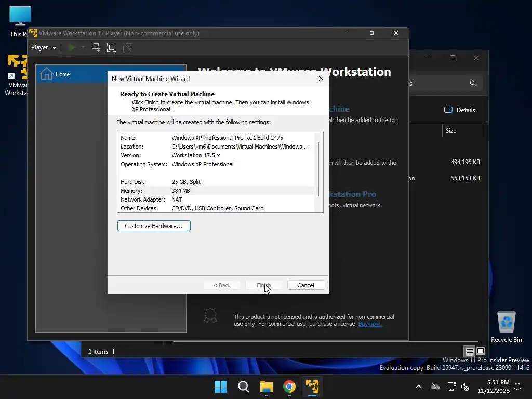Click the OneDrive cloud tray icon
Screen dimensions: 532x399
(435, 387)
